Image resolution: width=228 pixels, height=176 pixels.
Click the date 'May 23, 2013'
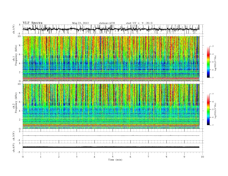click(x=80, y=23)
